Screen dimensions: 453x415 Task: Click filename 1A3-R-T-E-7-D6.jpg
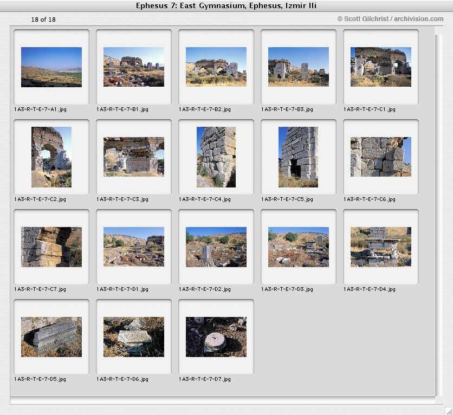pyautogui.click(x=122, y=379)
